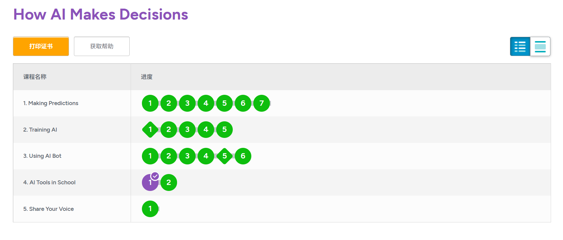Open purple level 1 of AI Tools in School

(150, 183)
